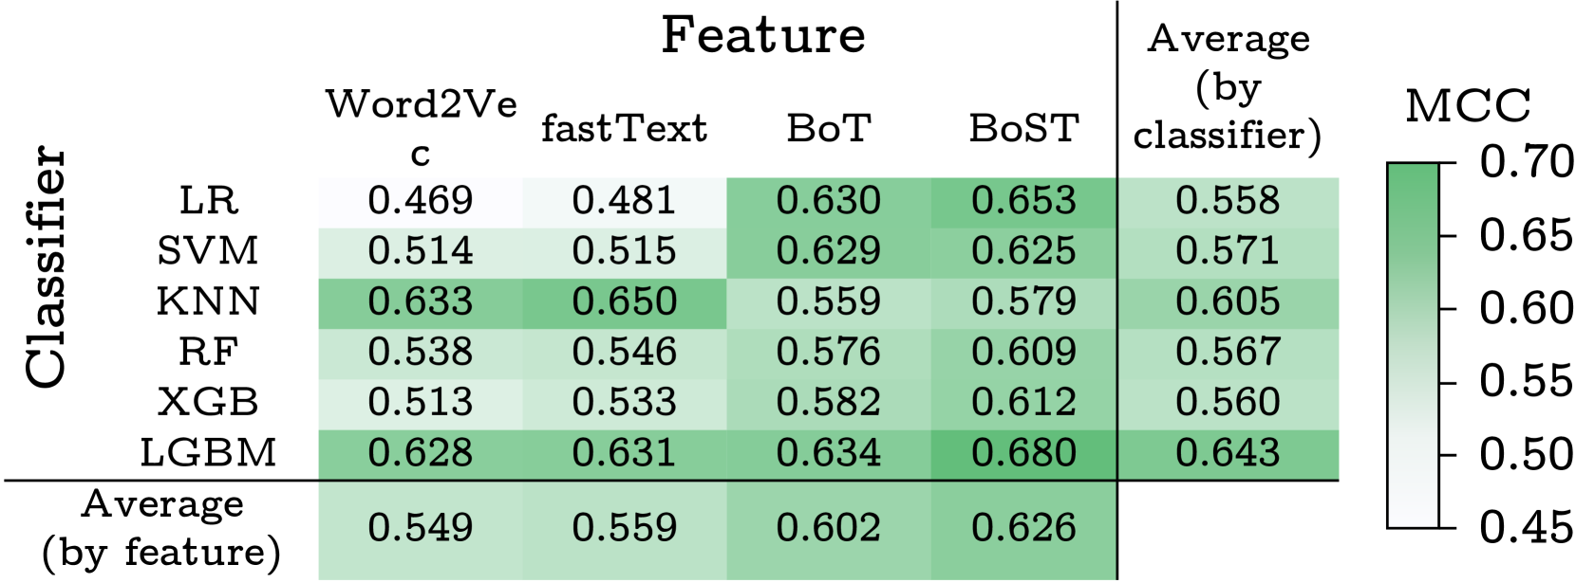Select XGB Word2Vec cell 0.513

click(420, 403)
